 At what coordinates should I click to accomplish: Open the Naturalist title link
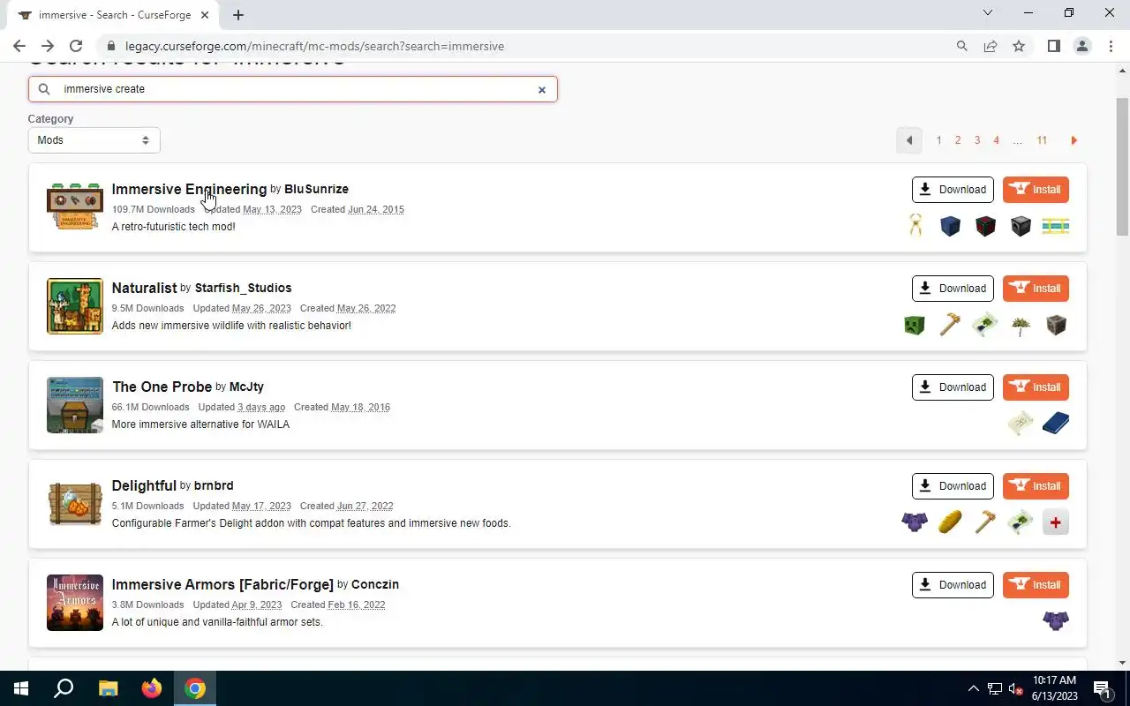click(144, 288)
